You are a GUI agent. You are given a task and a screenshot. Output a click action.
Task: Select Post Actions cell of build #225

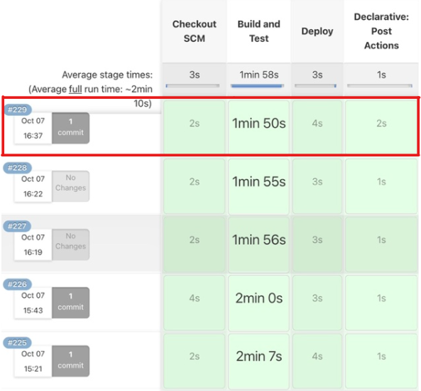[x=381, y=361]
